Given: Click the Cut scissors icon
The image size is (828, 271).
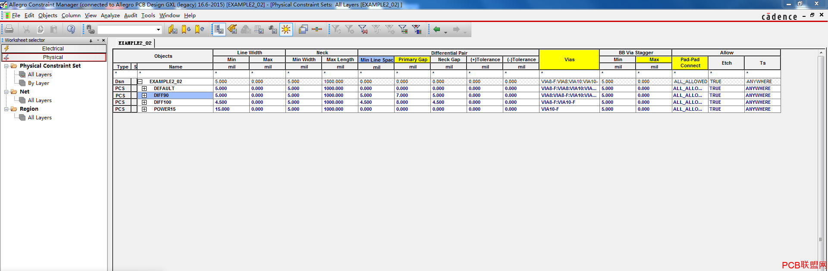Looking at the screenshot, I should point(26,29).
